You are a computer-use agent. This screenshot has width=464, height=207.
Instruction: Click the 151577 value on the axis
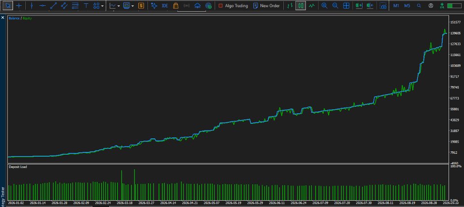(456, 23)
